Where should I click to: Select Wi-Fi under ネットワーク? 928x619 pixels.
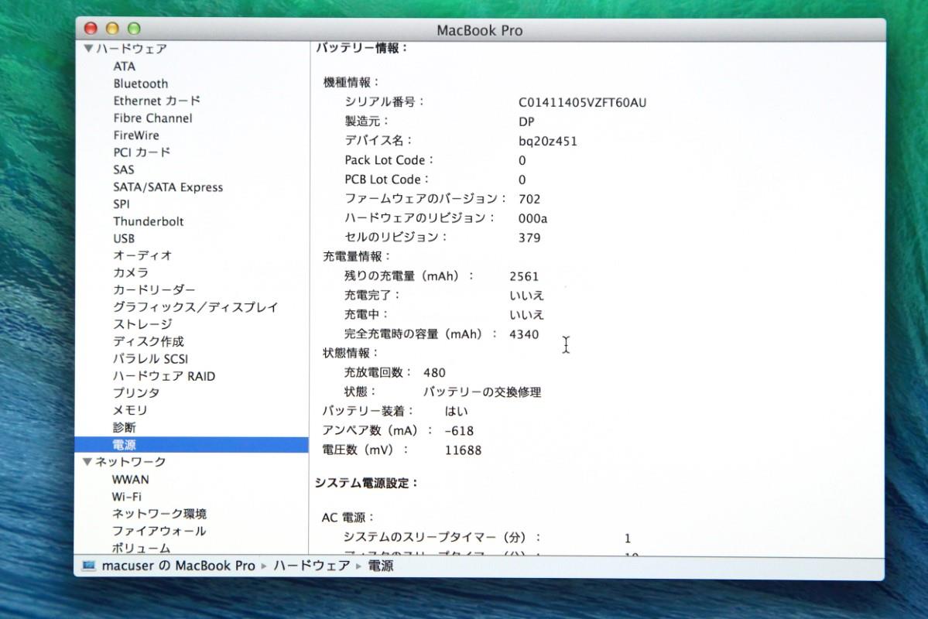(x=127, y=497)
